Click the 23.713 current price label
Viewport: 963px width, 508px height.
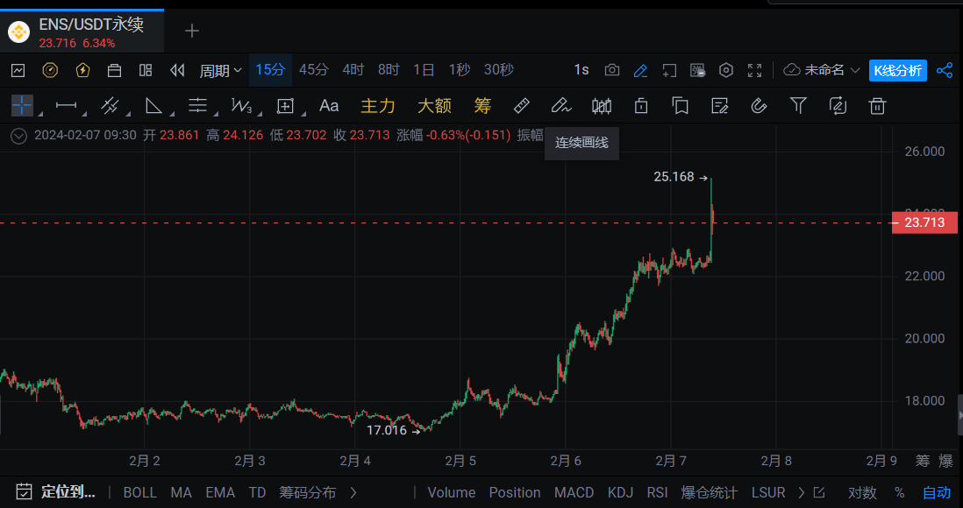924,222
